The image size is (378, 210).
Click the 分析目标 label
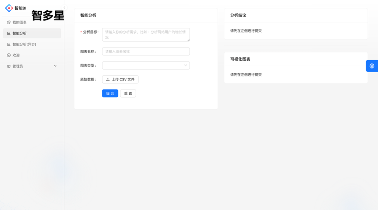coord(90,32)
